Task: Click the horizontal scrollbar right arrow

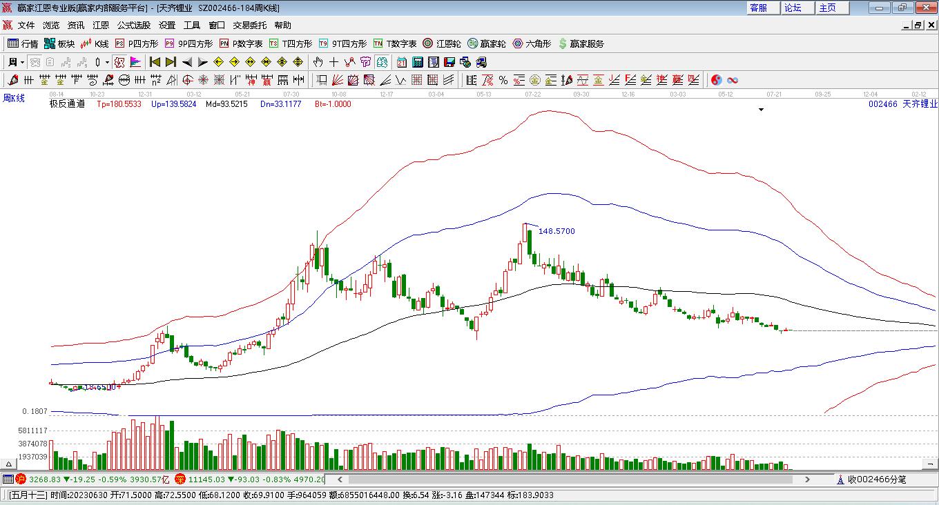Action: click(808, 479)
